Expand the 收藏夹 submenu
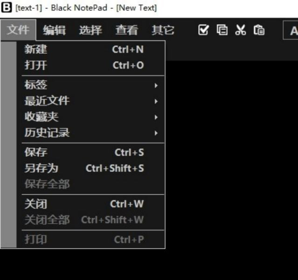298x280 pixels. tap(91, 117)
